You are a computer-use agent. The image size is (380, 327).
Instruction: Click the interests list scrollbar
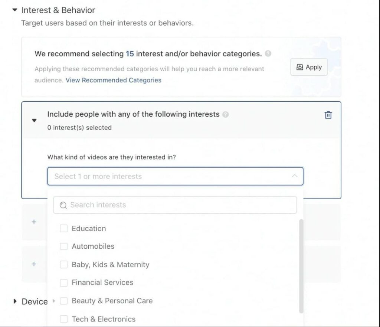301,266
